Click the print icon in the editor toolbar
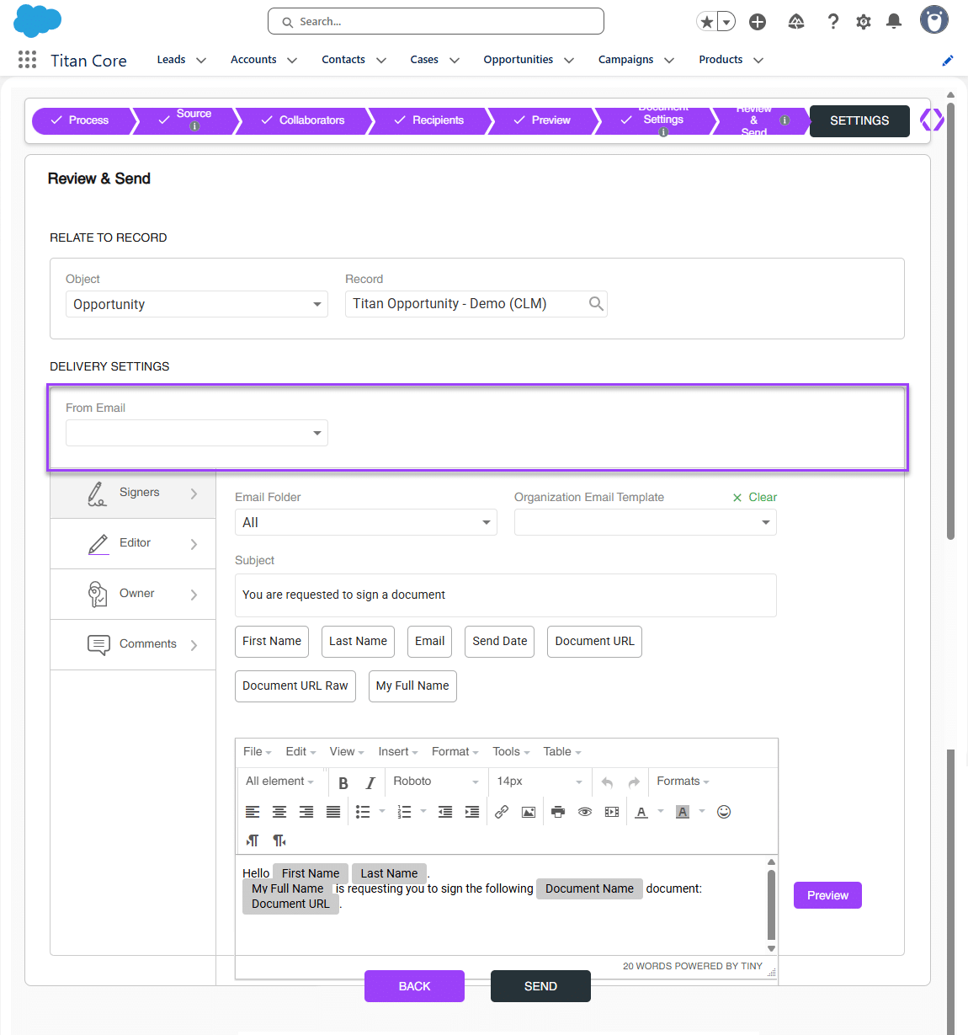Image resolution: width=968 pixels, height=1035 pixels. (556, 811)
